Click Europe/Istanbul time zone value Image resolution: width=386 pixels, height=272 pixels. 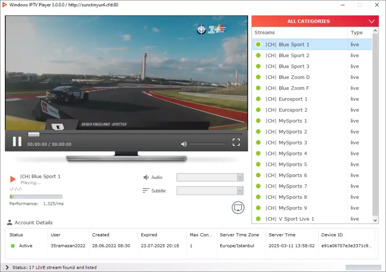point(237,246)
